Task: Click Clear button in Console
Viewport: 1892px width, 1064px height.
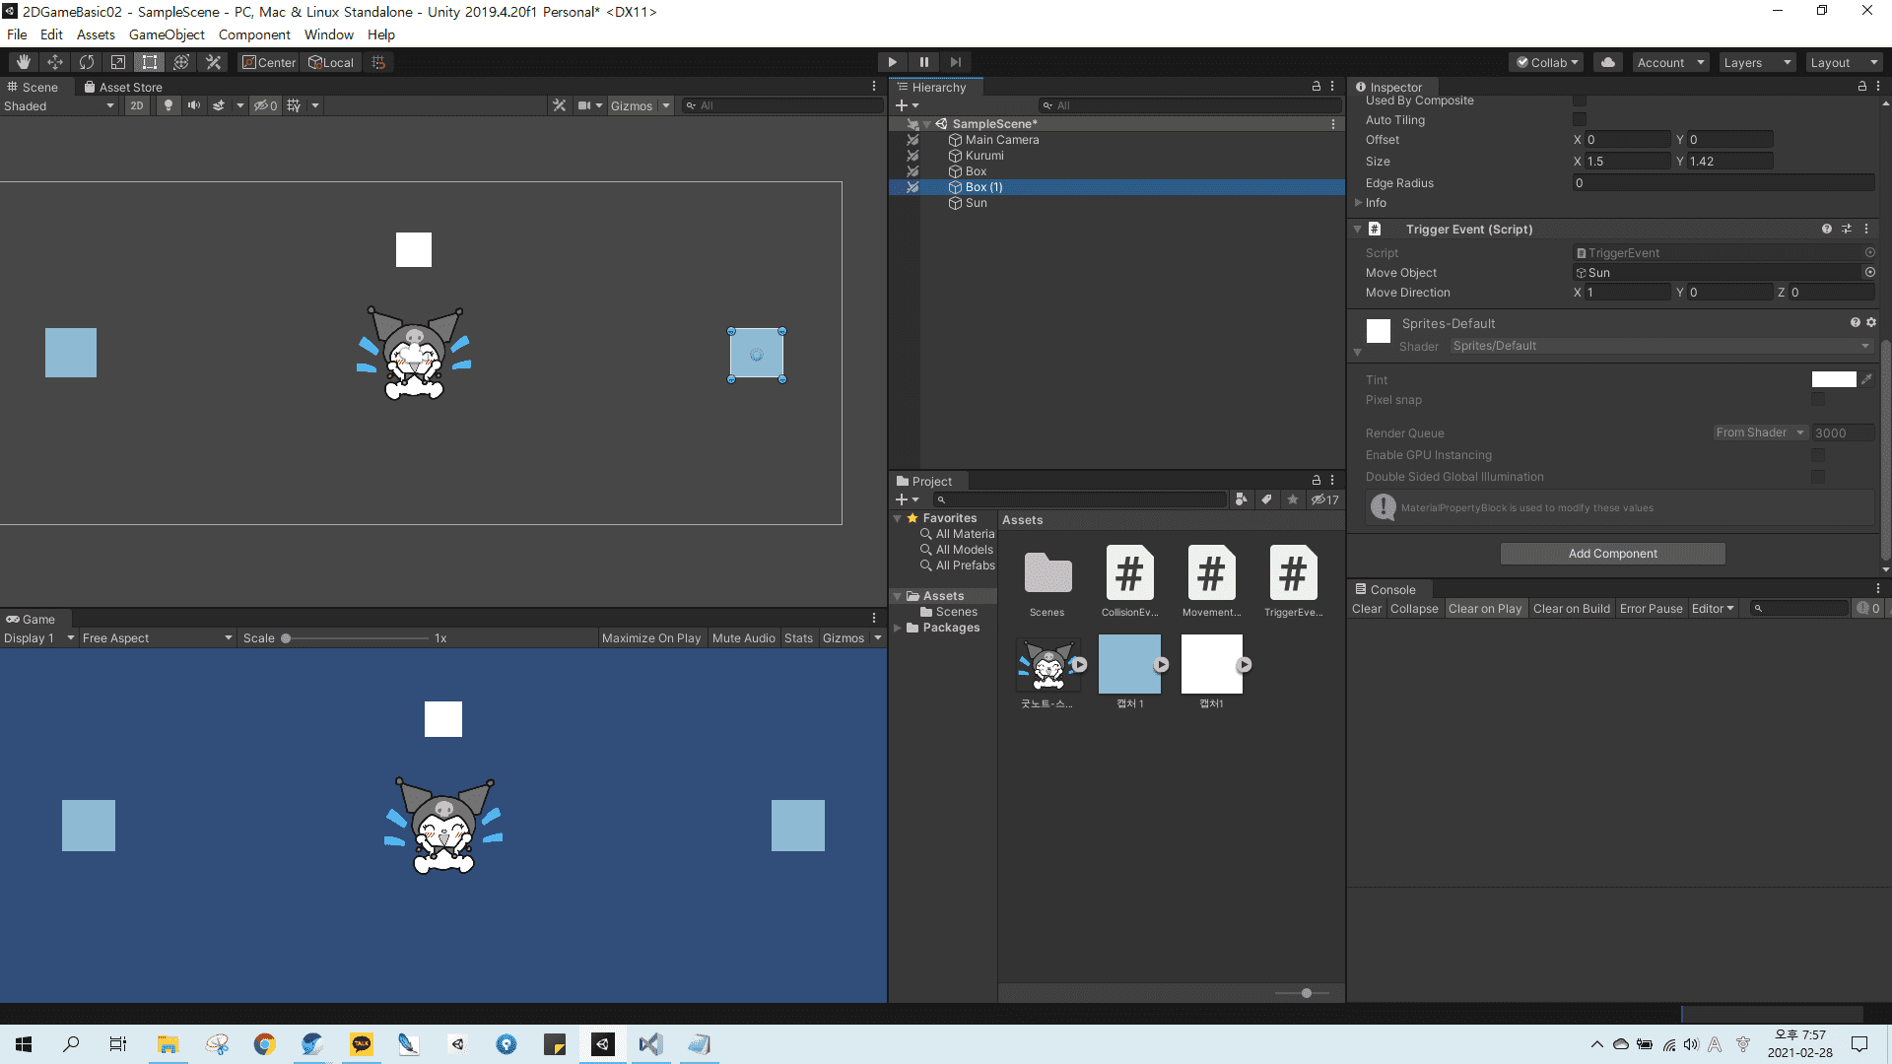Action: pos(1366,608)
